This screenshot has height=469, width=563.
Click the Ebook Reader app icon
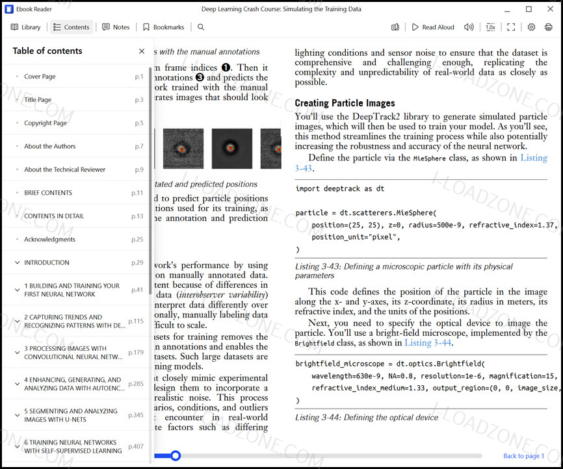pos(8,9)
